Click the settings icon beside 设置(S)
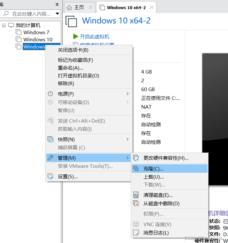 tap(50, 176)
